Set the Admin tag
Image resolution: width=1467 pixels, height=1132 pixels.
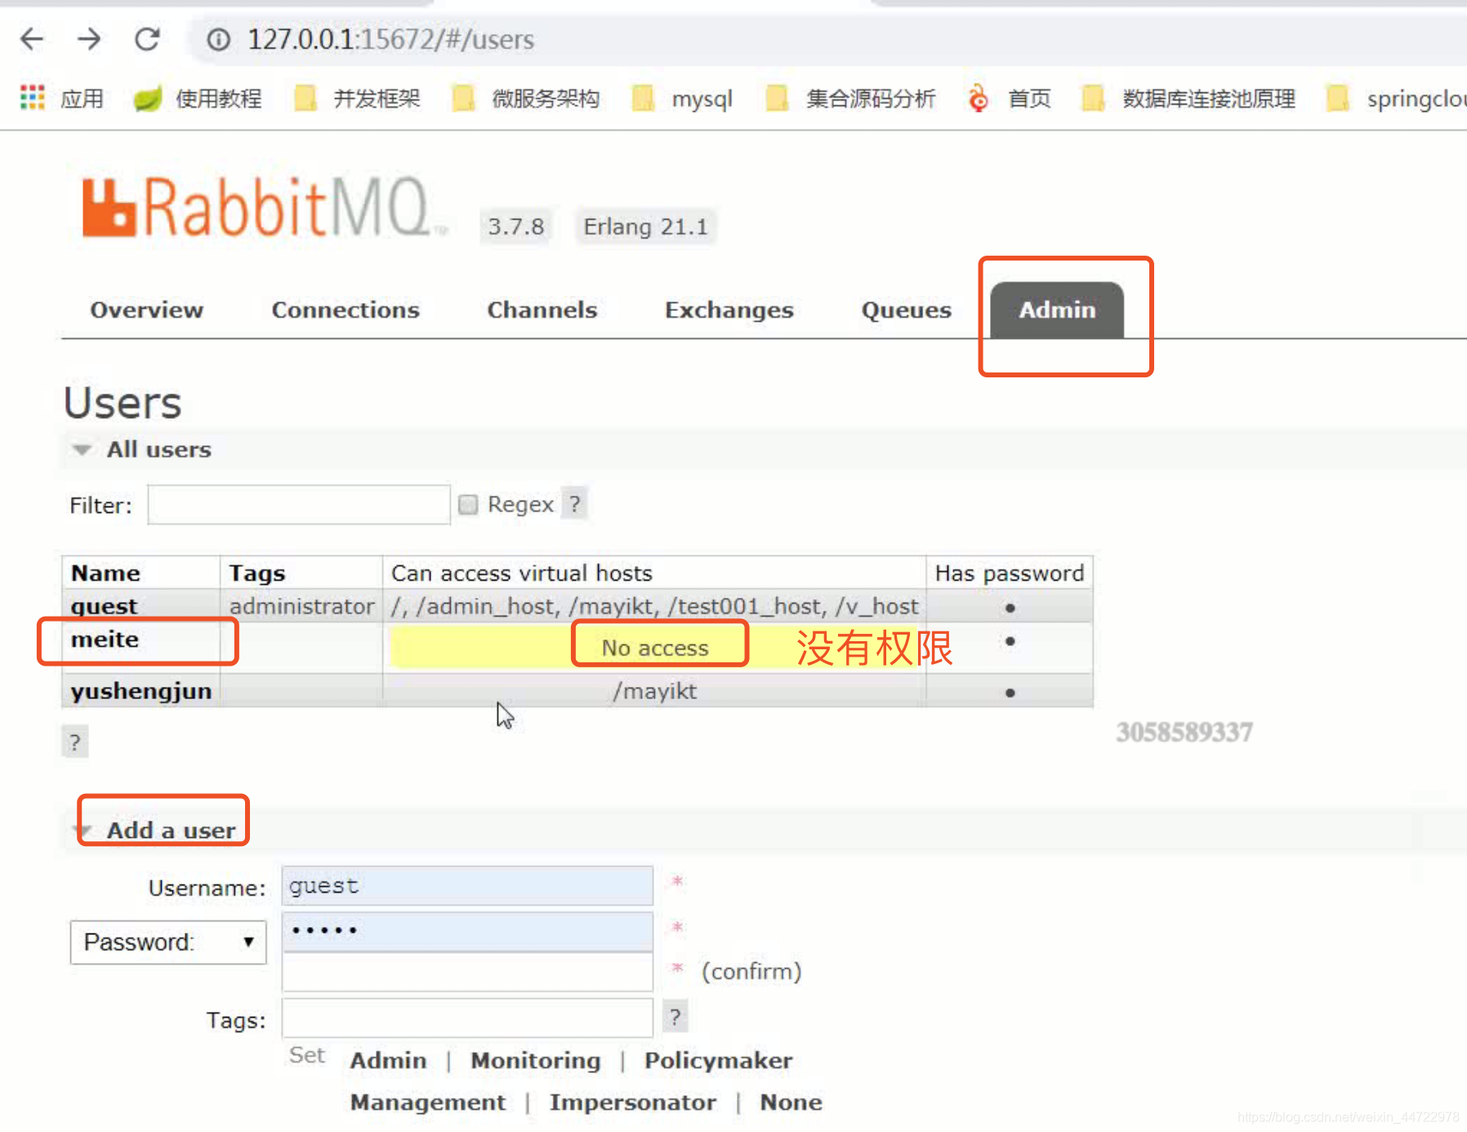click(388, 1060)
